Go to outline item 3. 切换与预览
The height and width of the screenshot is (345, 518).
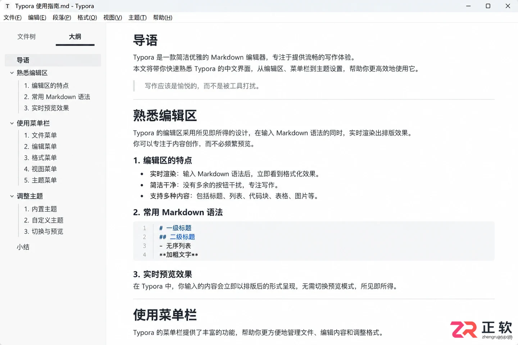tap(44, 231)
